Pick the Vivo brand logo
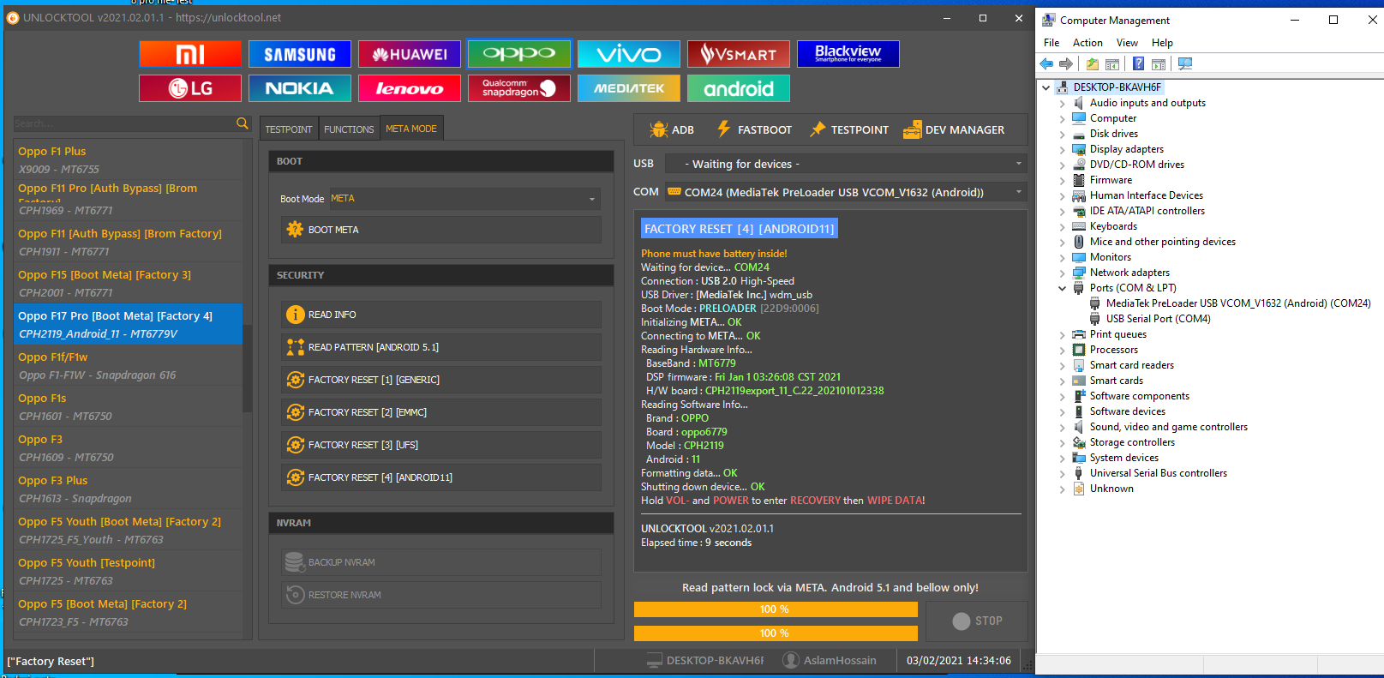 pos(629,54)
